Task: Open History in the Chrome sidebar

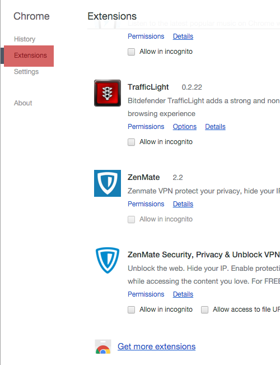Action: point(25,39)
